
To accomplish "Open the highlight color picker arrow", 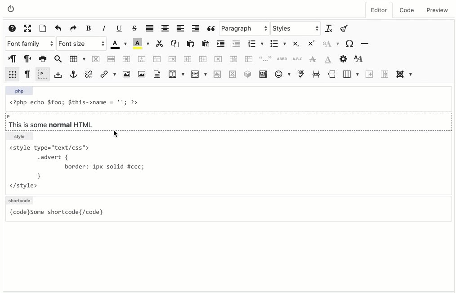I will [148, 44].
